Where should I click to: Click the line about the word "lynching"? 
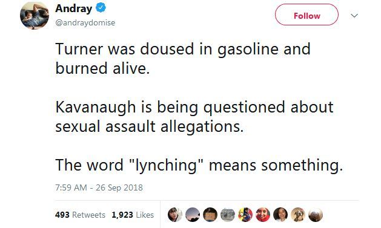pos(199,166)
